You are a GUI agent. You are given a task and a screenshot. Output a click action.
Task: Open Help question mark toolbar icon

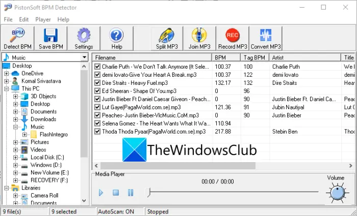(x=117, y=38)
